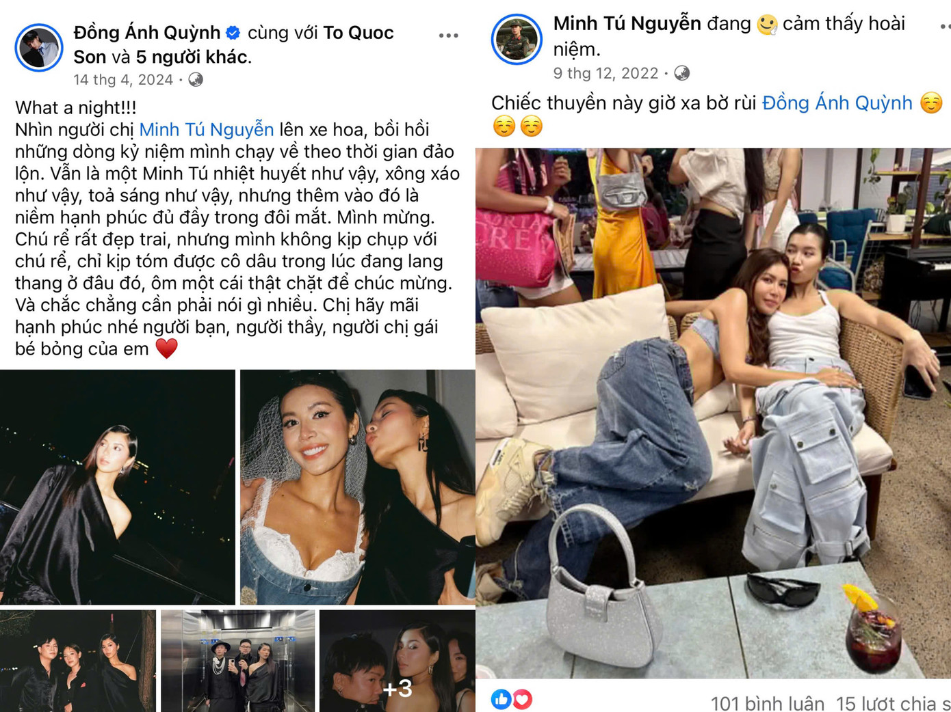Screen dimensions: 951x712
Task: Open the couch photo in Minh Tú's post
Action: 713,413
